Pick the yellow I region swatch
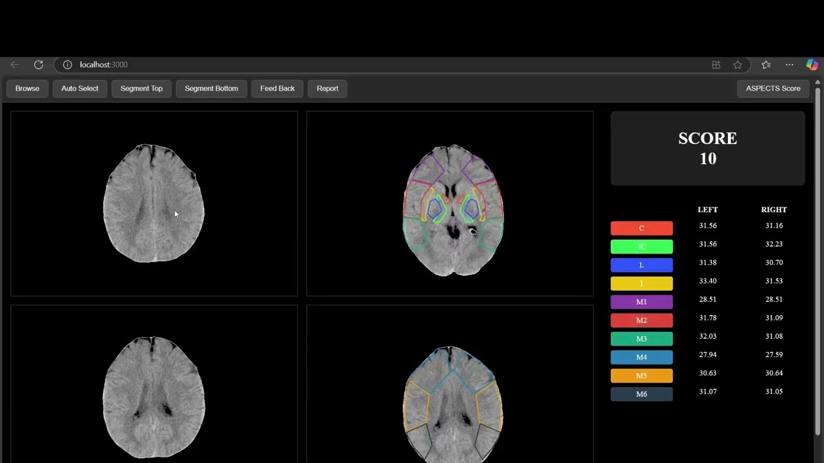Image resolution: width=824 pixels, height=463 pixels. click(x=642, y=284)
